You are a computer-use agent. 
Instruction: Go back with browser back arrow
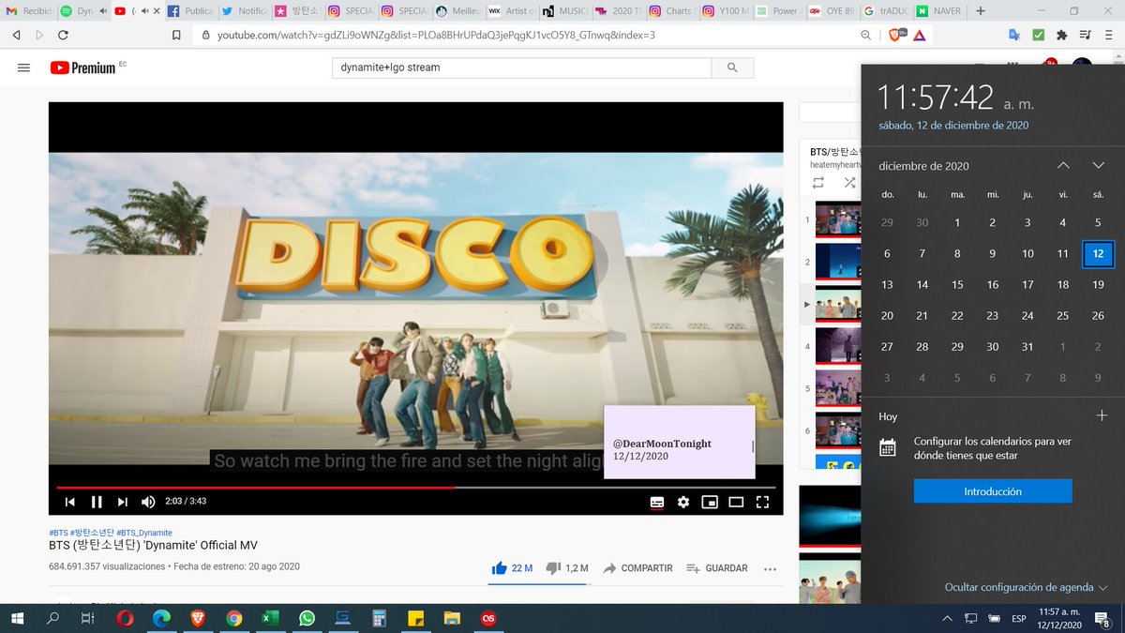[x=17, y=36]
